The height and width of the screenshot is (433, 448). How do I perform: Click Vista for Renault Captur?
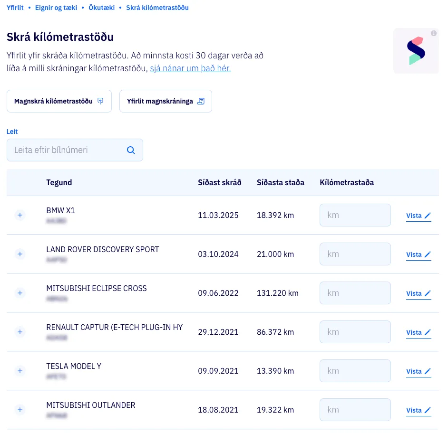coord(419,332)
